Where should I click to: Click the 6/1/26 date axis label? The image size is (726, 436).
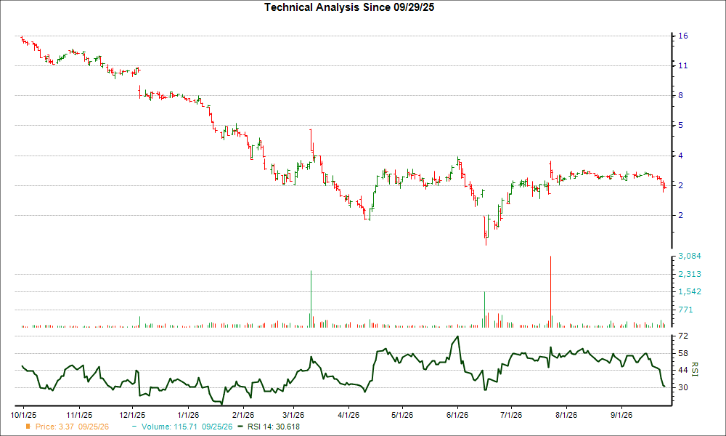click(457, 415)
